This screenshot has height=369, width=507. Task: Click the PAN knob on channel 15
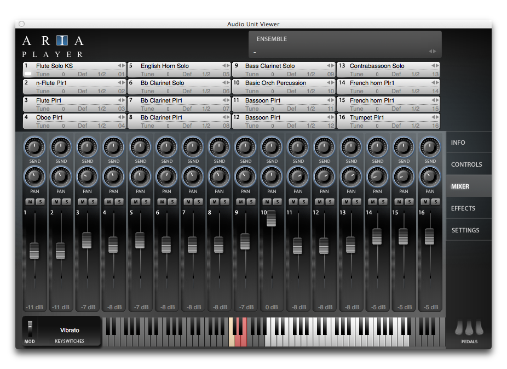tap(404, 177)
